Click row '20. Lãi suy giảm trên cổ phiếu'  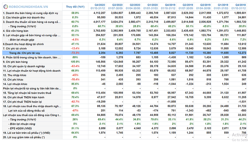[x=124, y=137]
